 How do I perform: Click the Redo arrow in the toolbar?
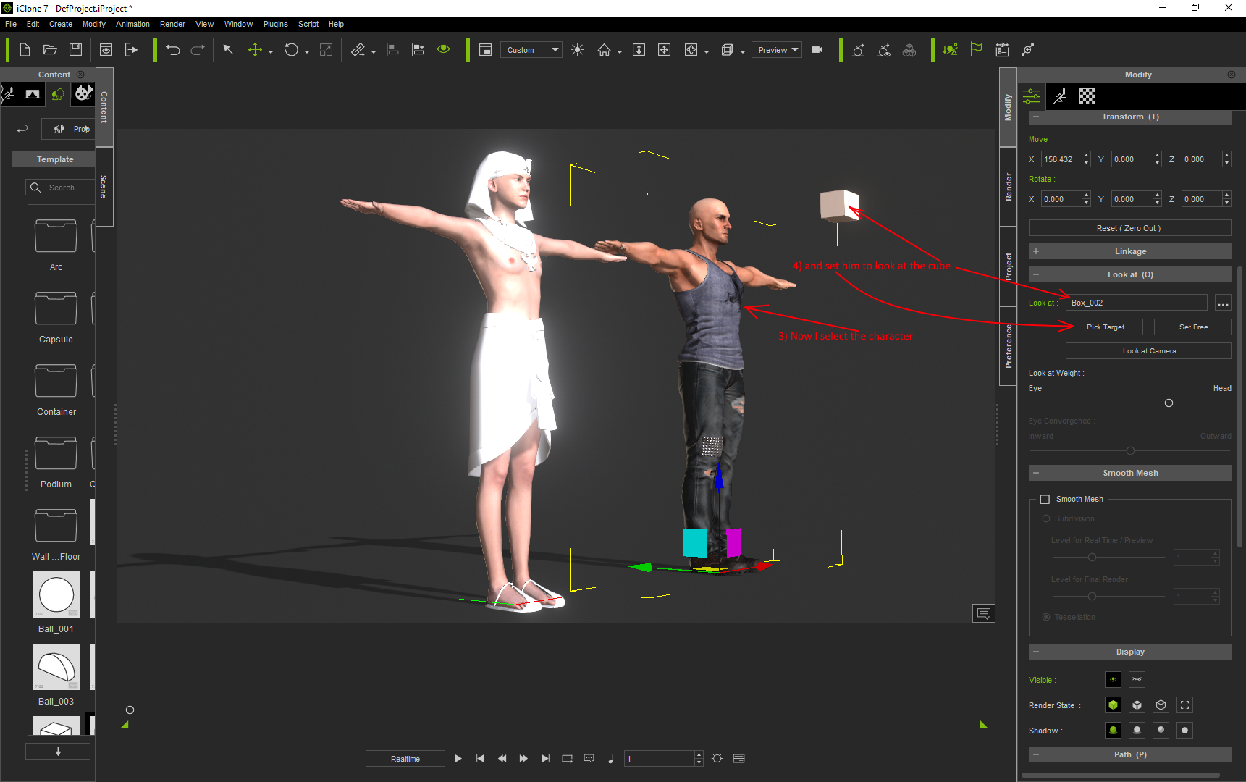197,50
